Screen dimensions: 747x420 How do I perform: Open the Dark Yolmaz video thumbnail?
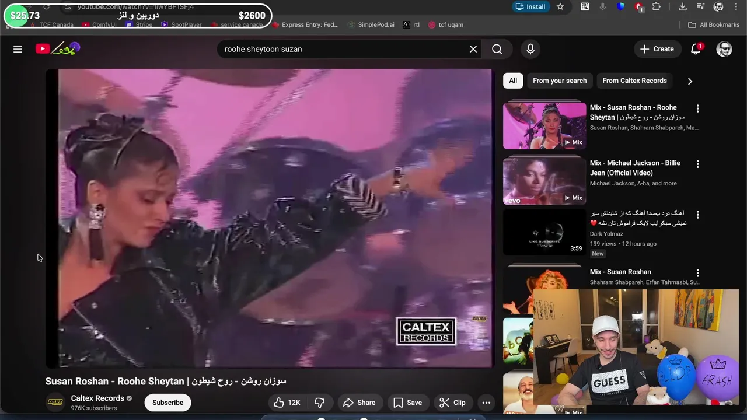(x=544, y=232)
